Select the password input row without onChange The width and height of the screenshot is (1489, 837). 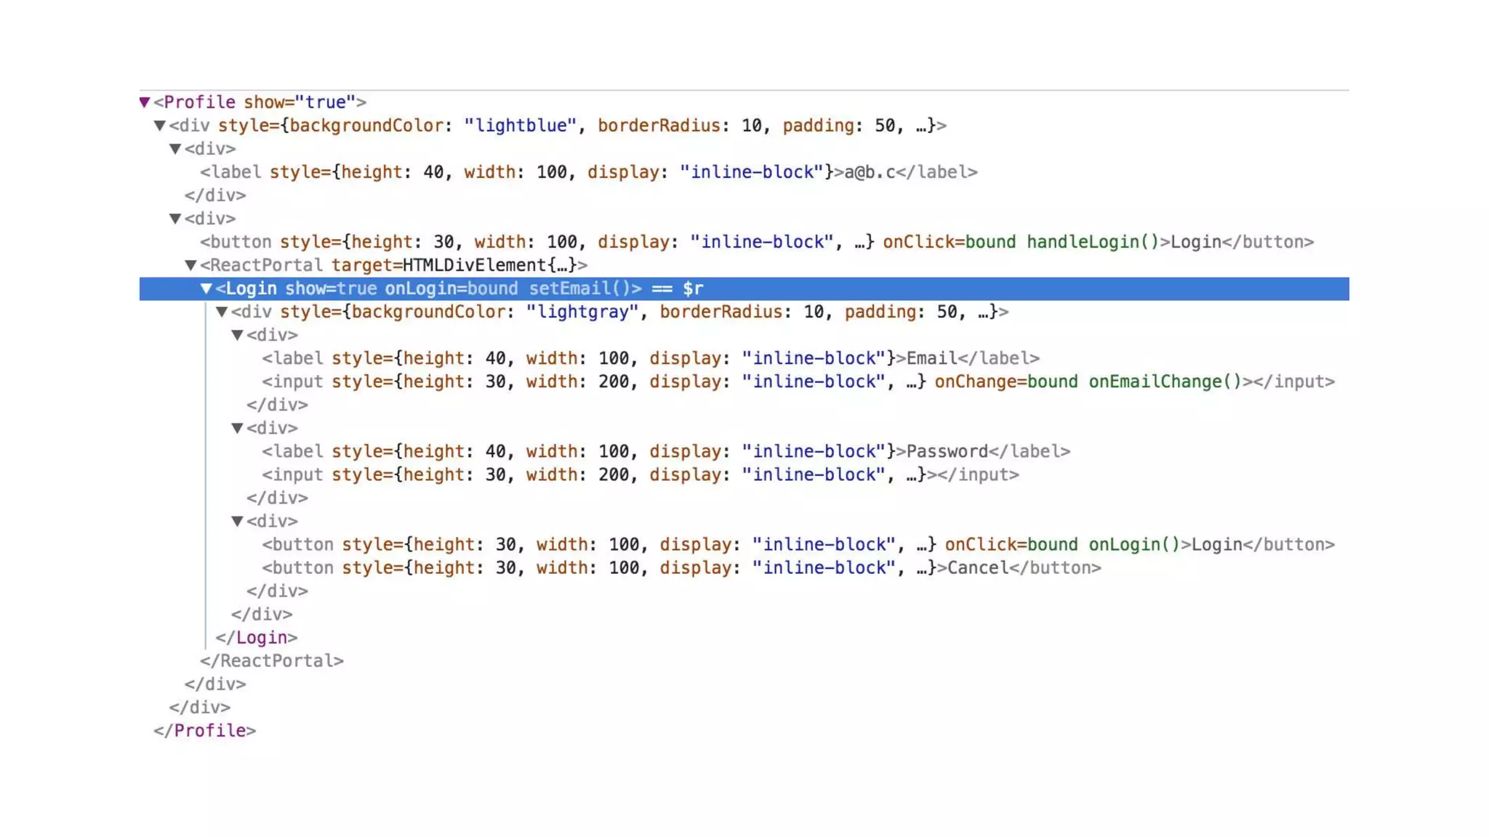pyautogui.click(x=641, y=474)
